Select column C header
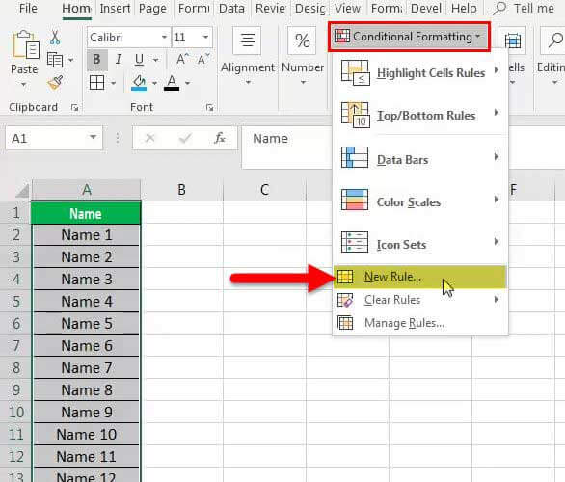 264,190
